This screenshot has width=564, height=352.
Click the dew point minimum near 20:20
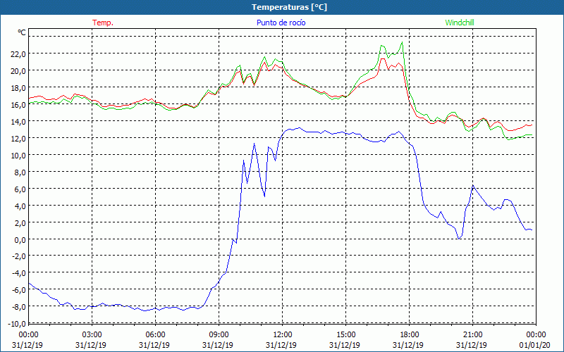coord(459,239)
